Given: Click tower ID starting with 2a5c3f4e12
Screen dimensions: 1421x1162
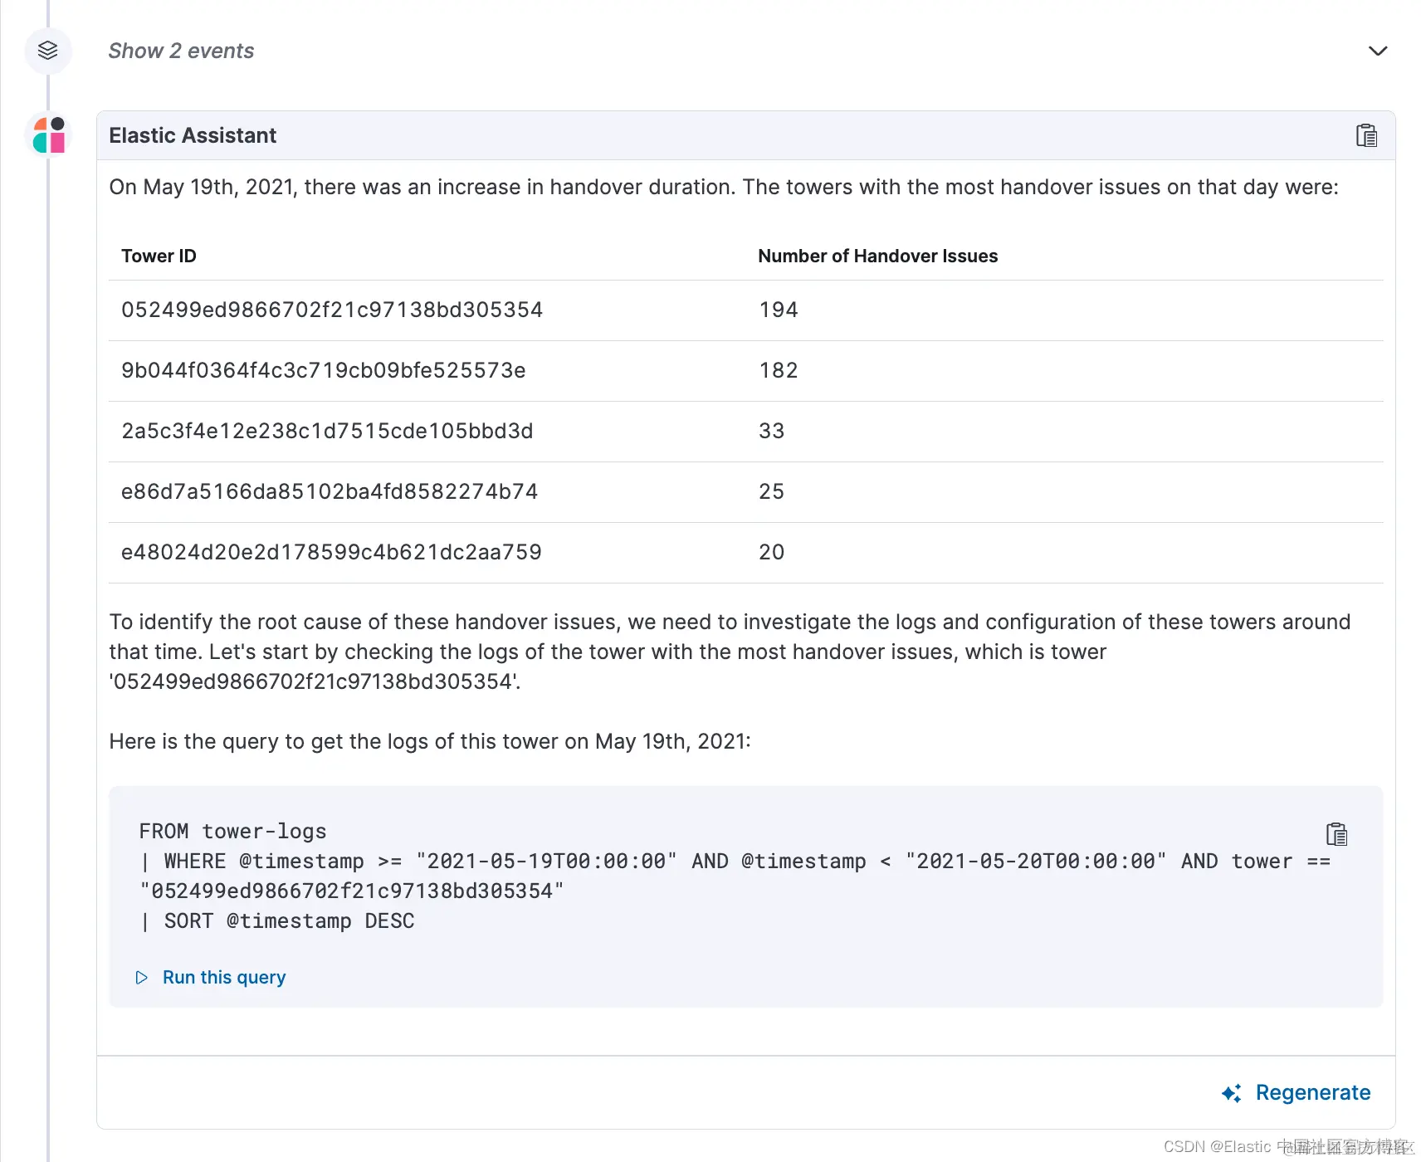Looking at the screenshot, I should [x=327, y=431].
